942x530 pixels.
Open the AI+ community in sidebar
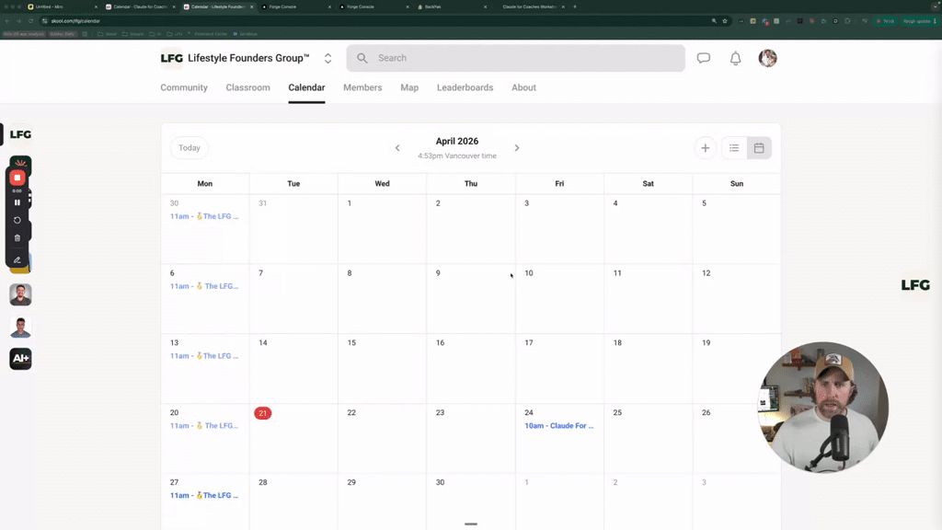pyautogui.click(x=20, y=359)
